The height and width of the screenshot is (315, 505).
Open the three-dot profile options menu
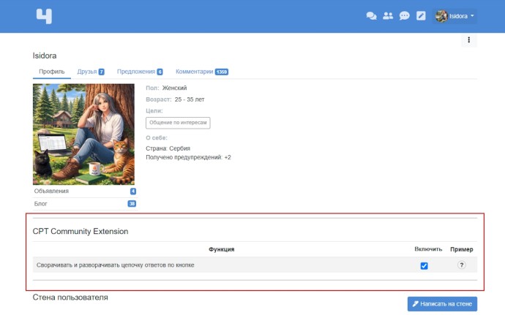[x=468, y=40]
